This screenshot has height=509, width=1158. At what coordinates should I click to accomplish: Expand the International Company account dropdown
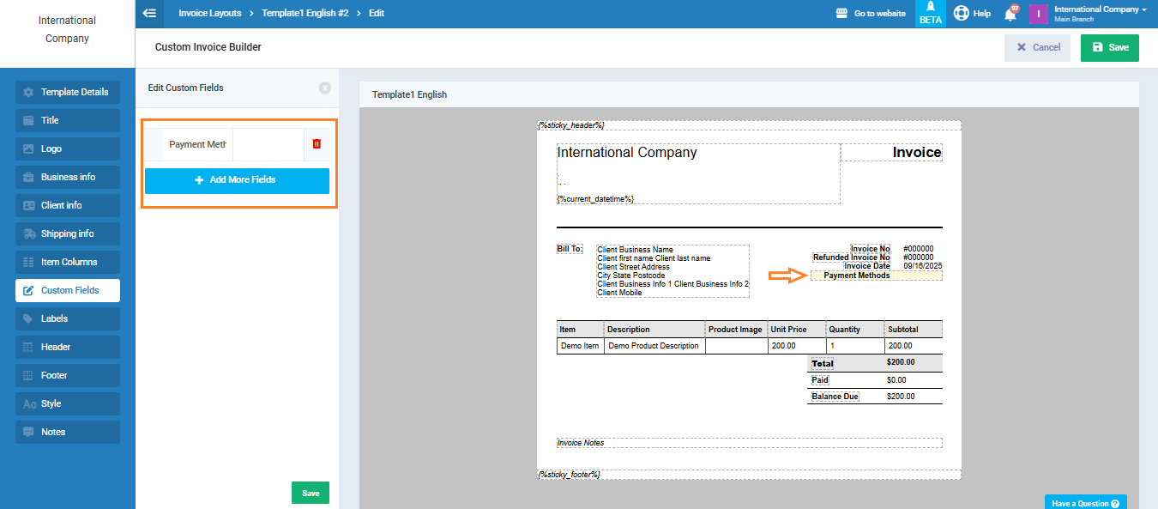[x=1101, y=10]
